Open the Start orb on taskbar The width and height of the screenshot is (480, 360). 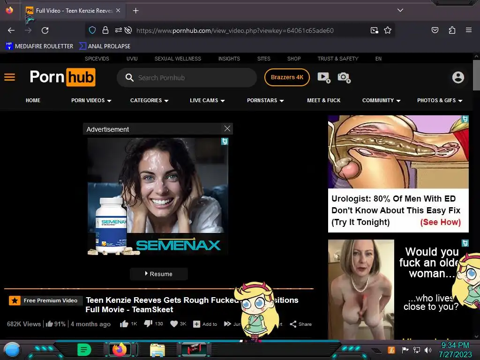[x=12, y=350]
